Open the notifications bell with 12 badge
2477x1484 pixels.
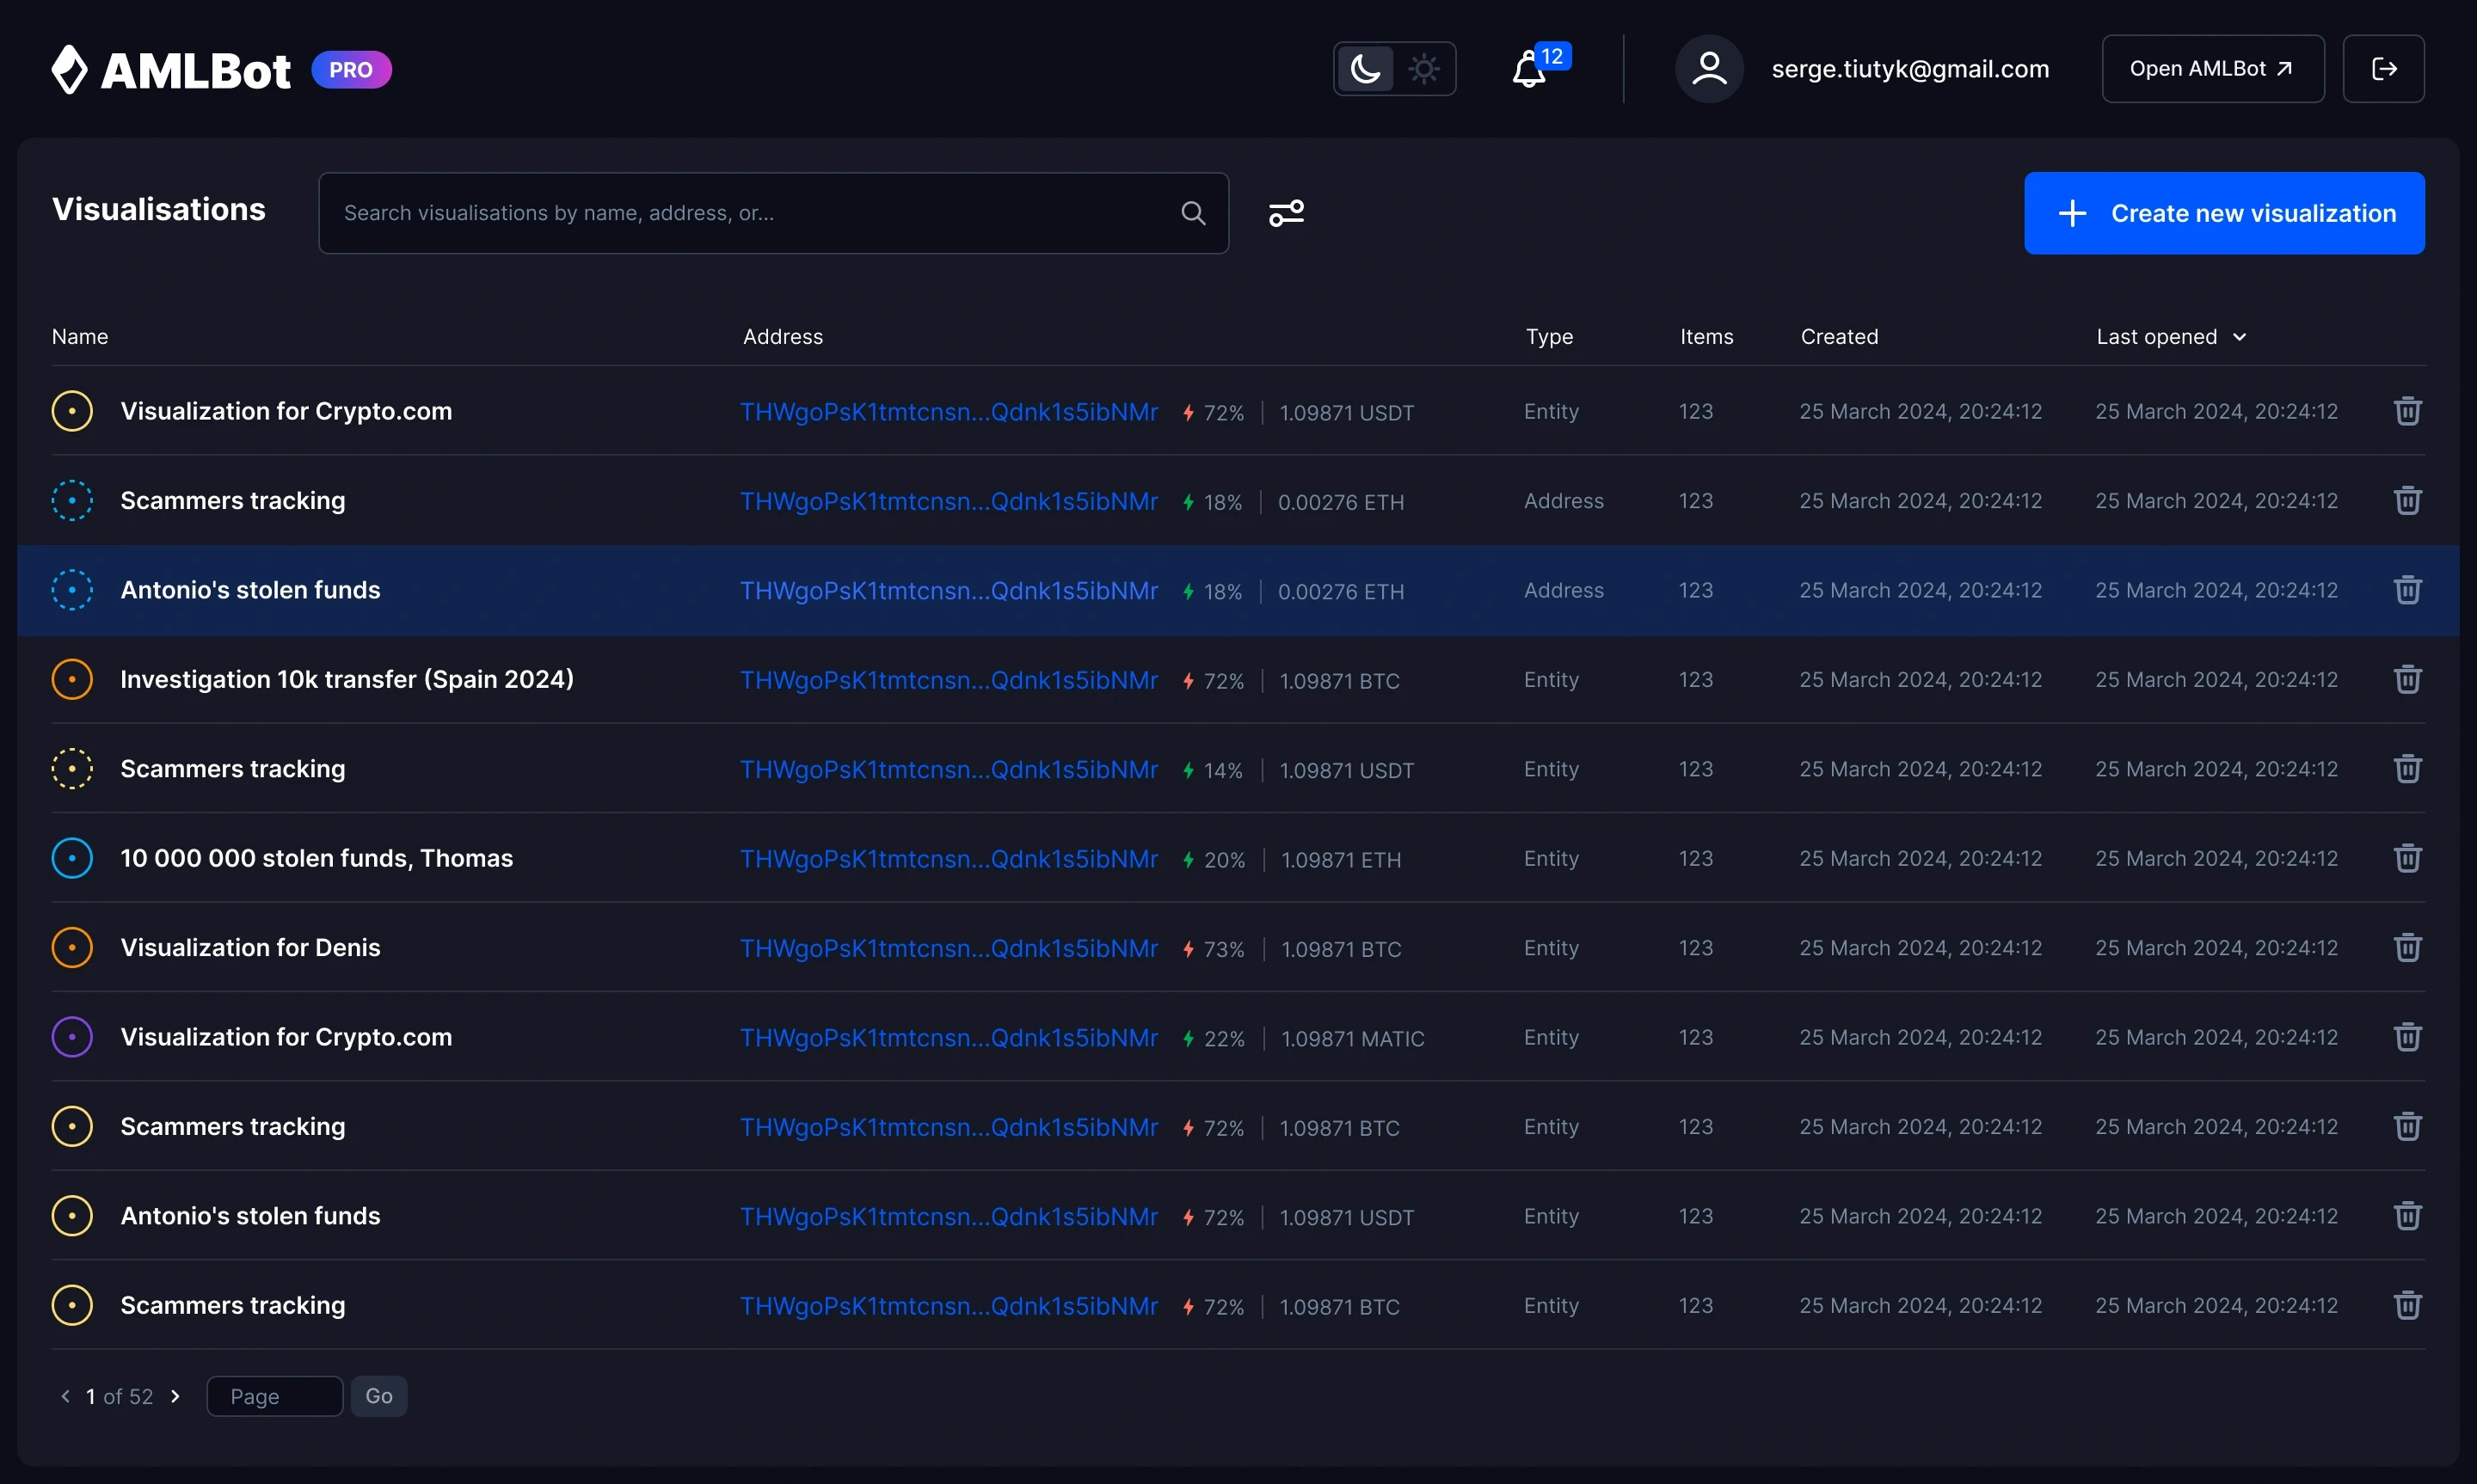pos(1530,69)
